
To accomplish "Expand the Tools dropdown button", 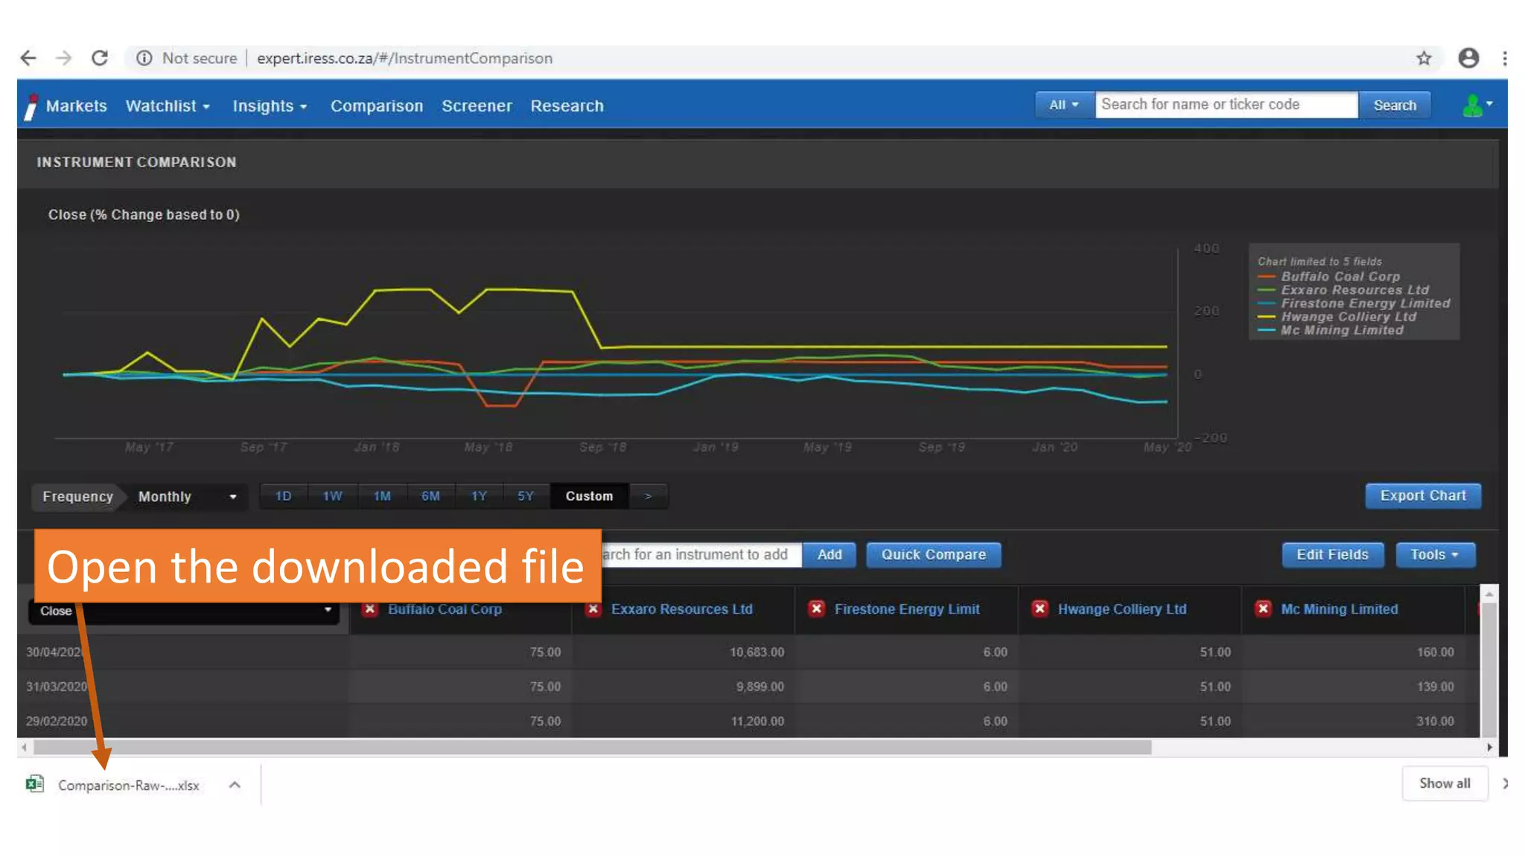I will [1434, 554].
